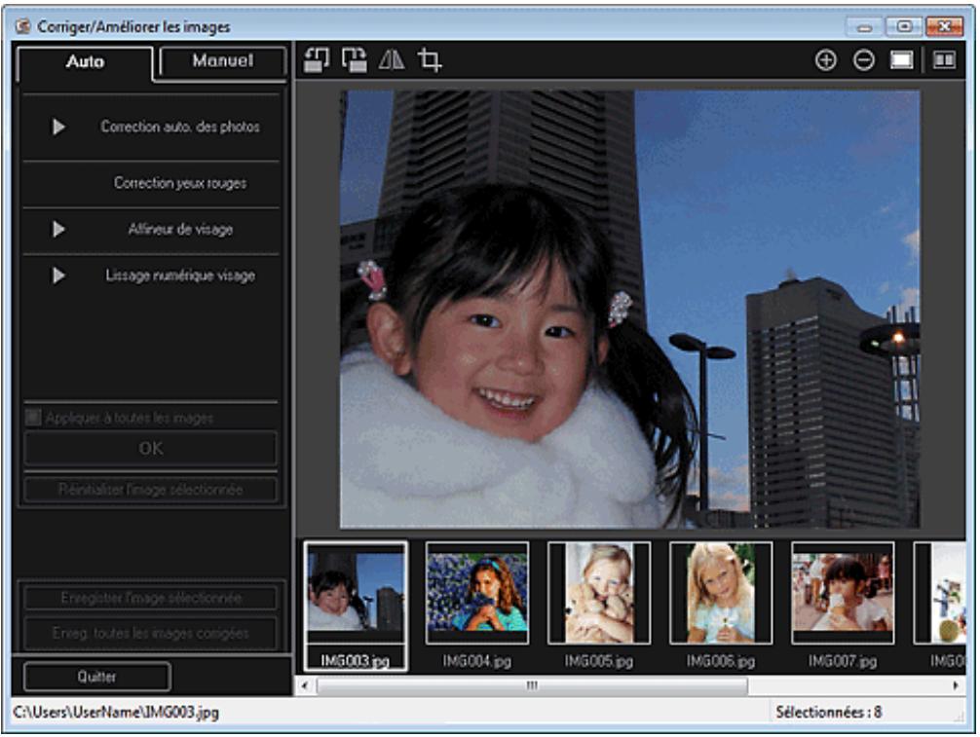Minimize the Corriger/Améliorer window
This screenshot has width=980, height=737.
pyautogui.click(x=864, y=27)
